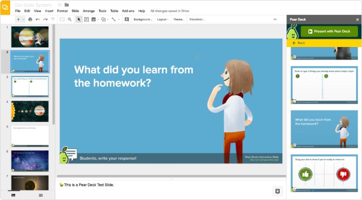The width and height of the screenshot is (362, 200).
Task: Click 'Students, write your response!' bar text
Action: 108,158
